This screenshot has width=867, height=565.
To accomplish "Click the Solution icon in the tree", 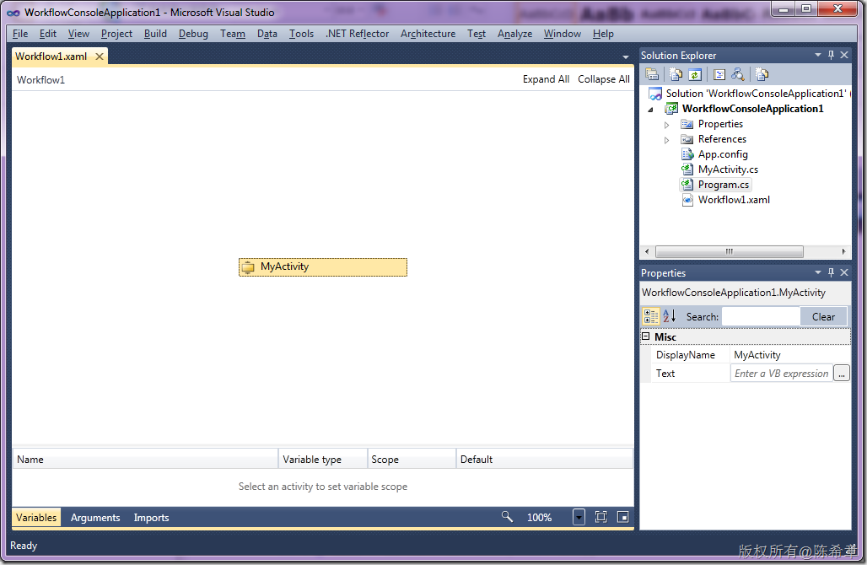I will click(655, 94).
